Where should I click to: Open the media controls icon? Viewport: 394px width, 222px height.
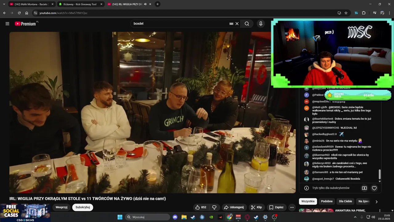coord(375,13)
